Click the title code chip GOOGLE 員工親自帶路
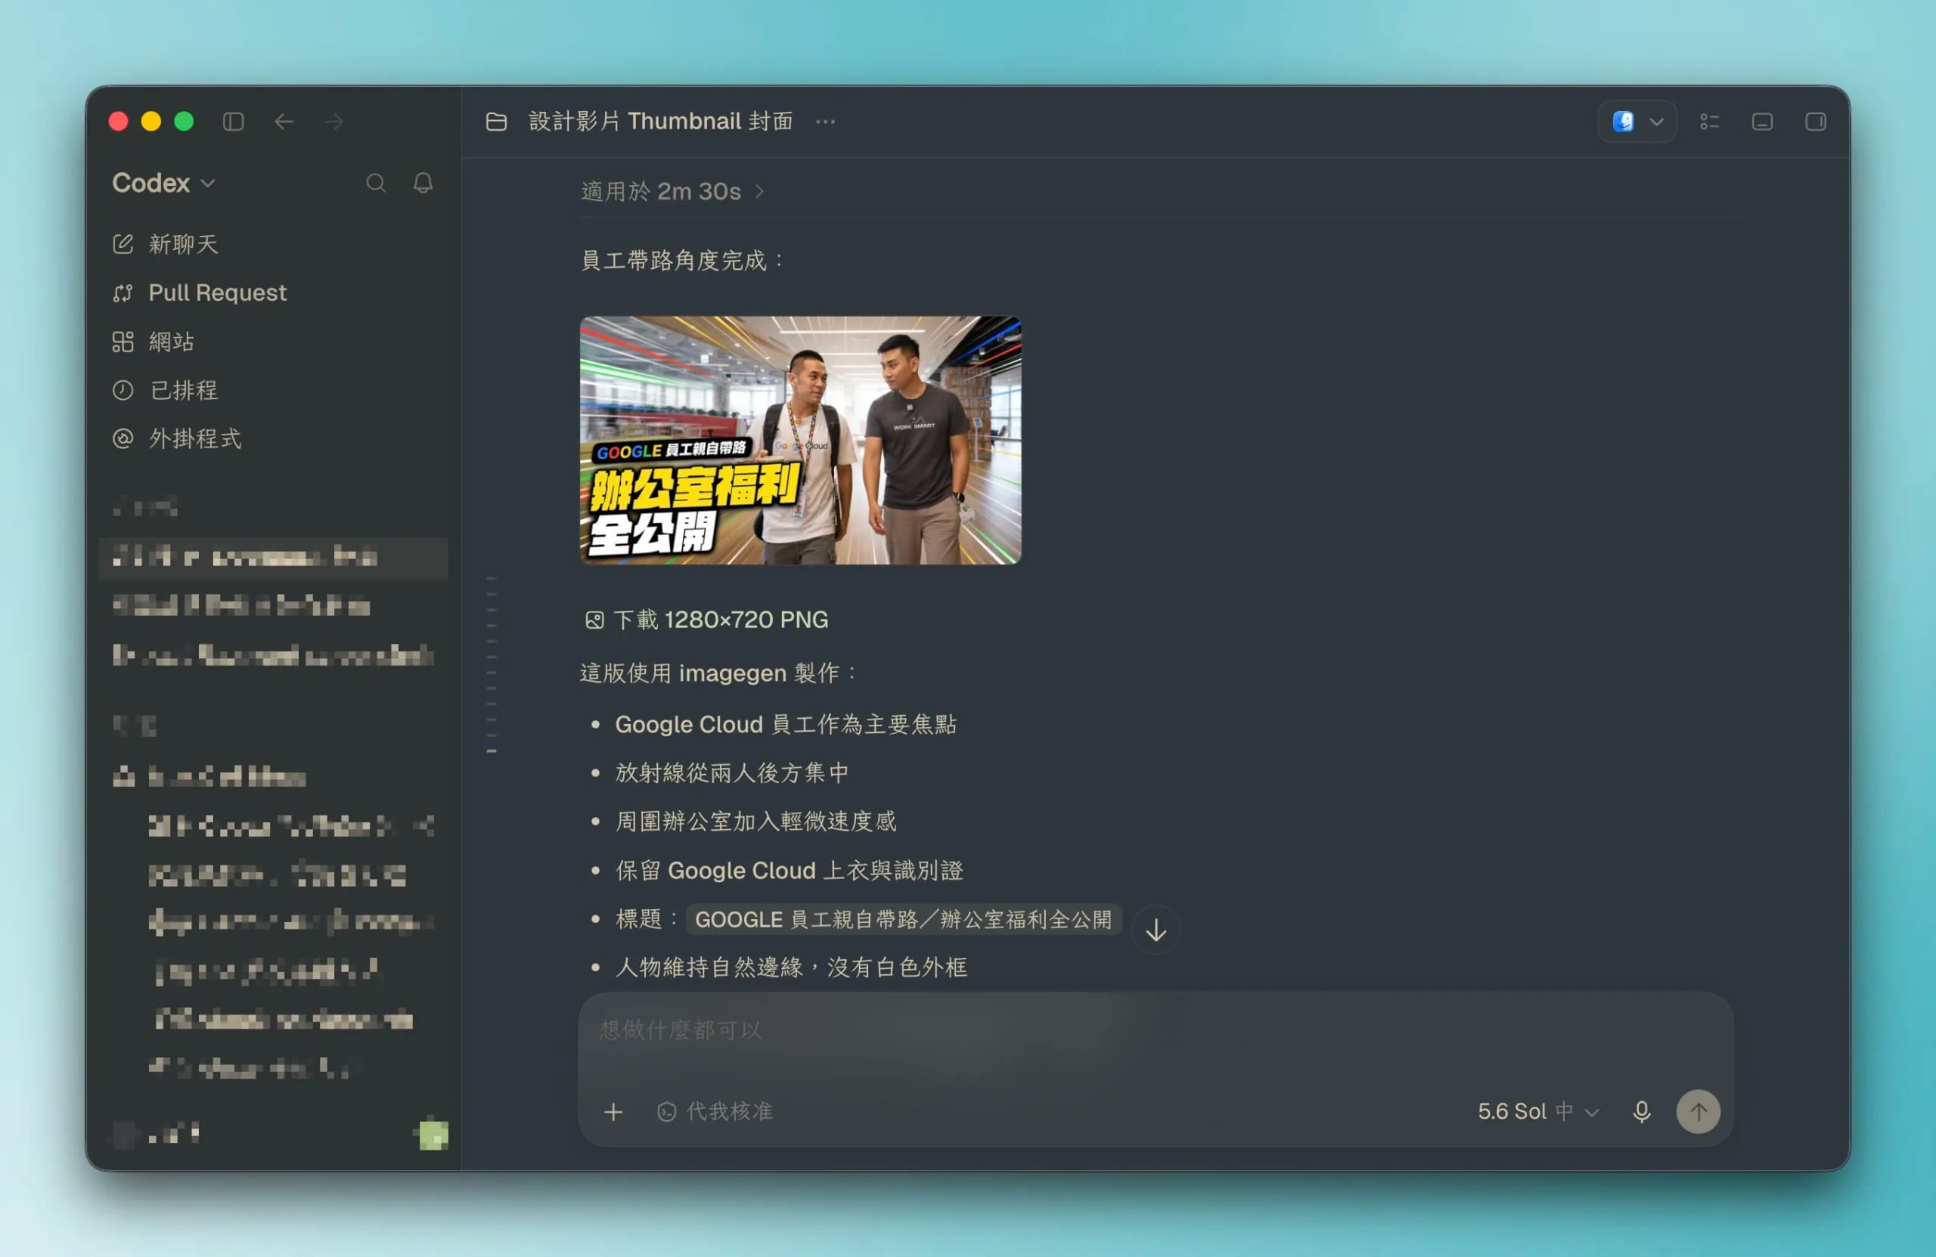This screenshot has width=1936, height=1257. pos(903,920)
